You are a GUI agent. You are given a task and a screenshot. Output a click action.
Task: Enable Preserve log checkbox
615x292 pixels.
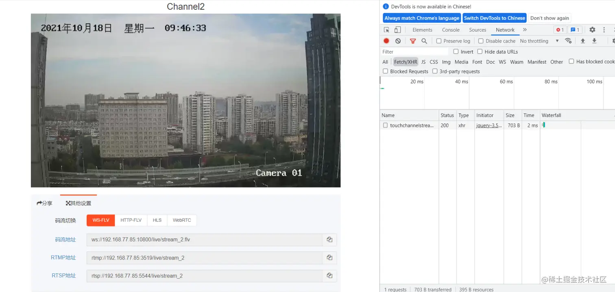(x=439, y=41)
